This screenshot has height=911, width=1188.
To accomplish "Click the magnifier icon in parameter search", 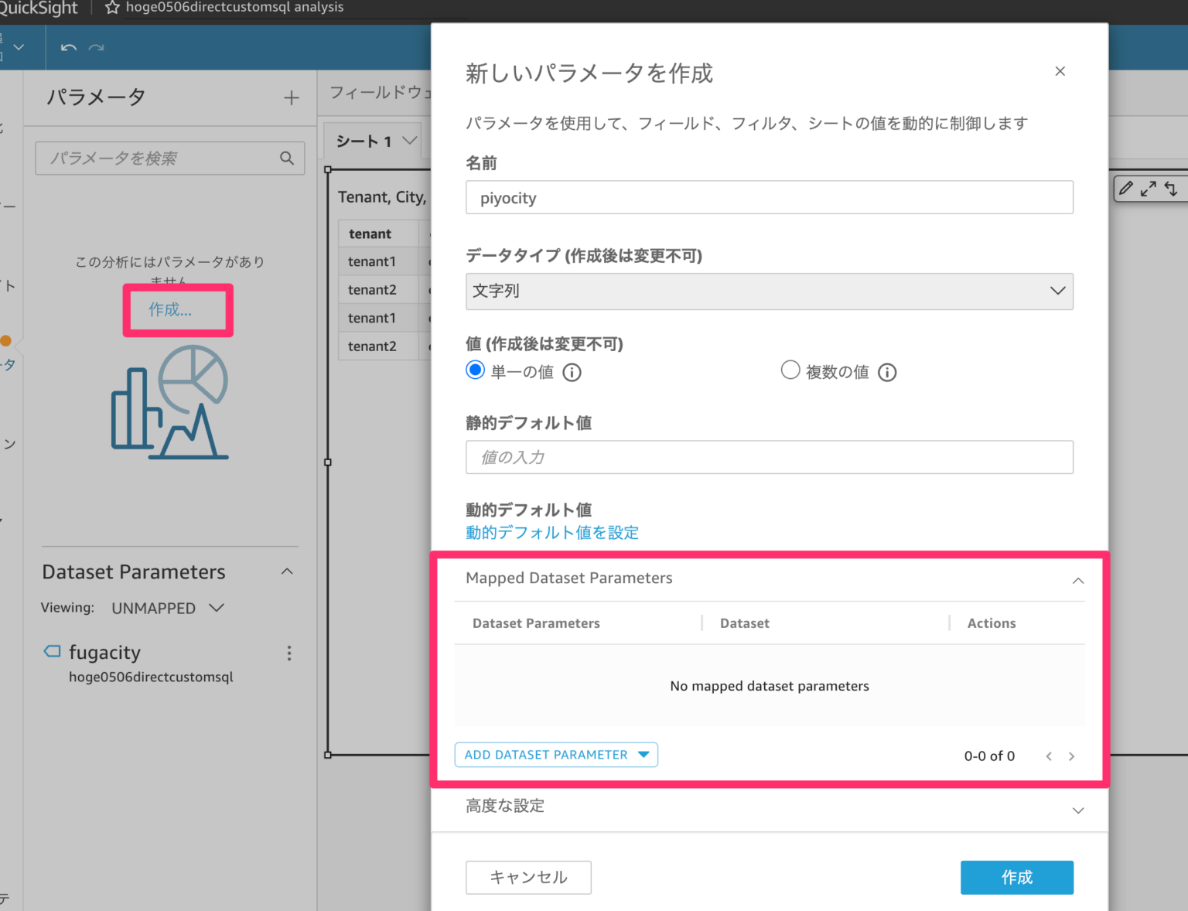I will 287,158.
